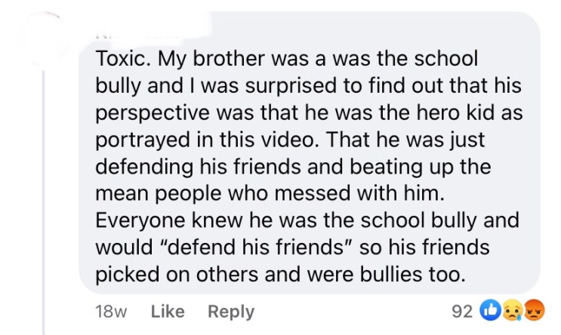This screenshot has width=561, height=335.
Task: Like this comment
Action: point(168,312)
